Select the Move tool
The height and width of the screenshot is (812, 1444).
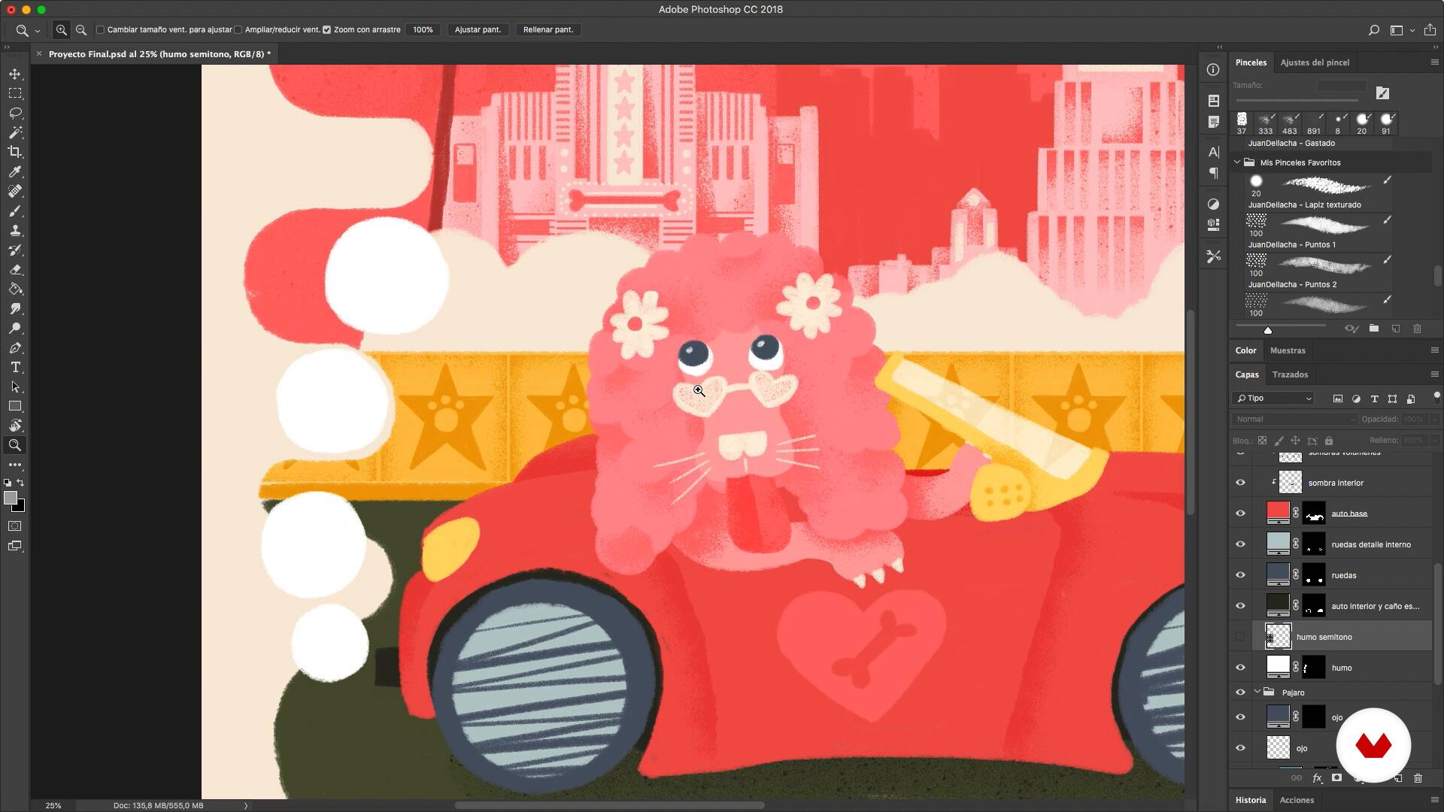15,74
